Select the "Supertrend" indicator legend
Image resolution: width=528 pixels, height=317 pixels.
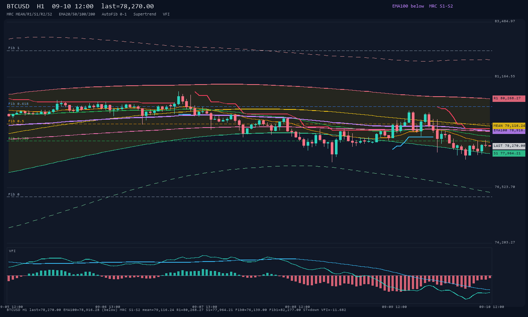pyautogui.click(x=145, y=14)
